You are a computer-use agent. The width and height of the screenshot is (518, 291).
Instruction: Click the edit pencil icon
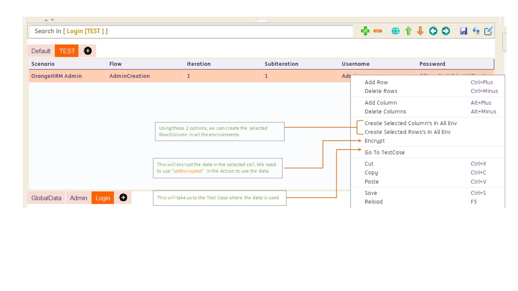coord(488,31)
